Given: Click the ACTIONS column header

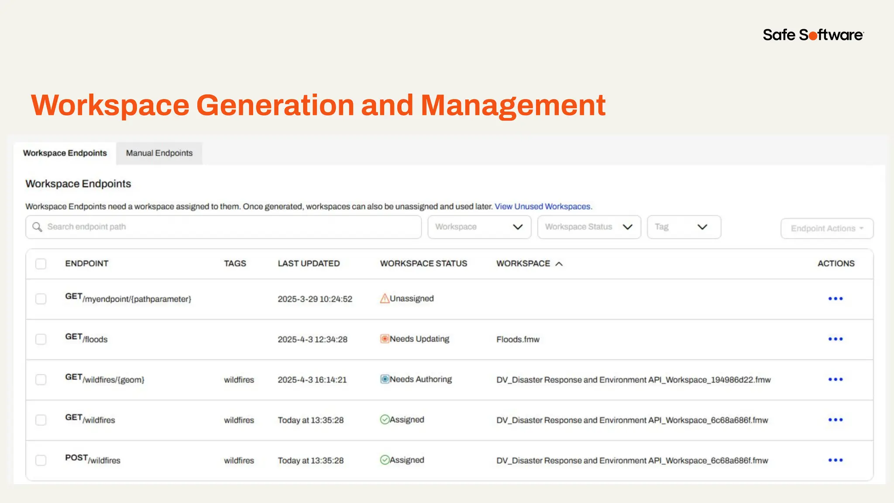Looking at the screenshot, I should coord(836,264).
